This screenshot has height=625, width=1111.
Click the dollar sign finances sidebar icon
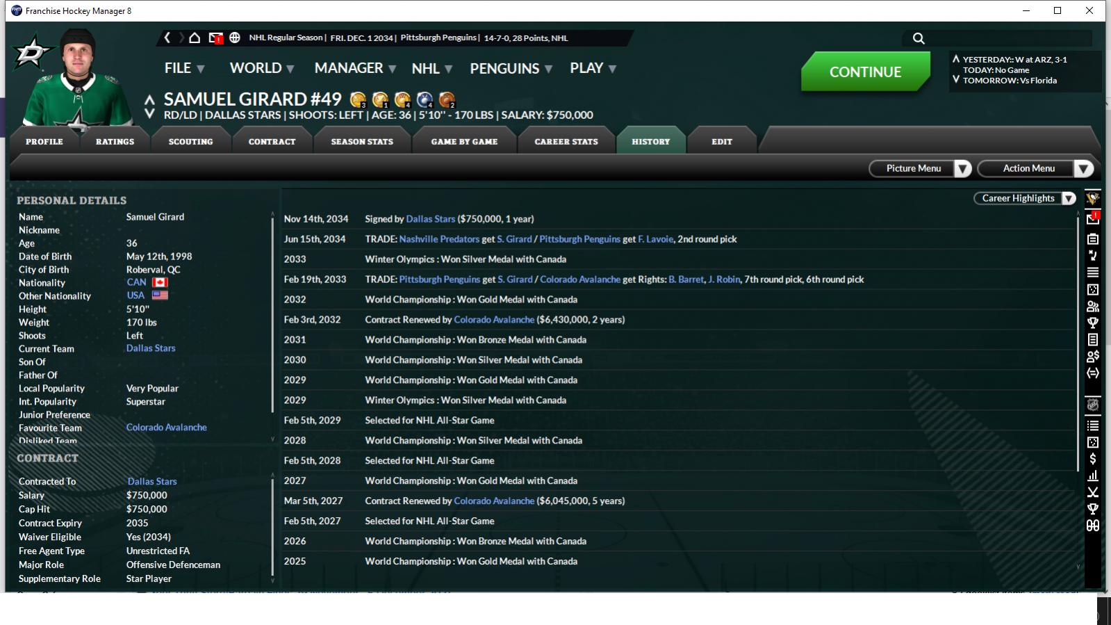[x=1093, y=459]
